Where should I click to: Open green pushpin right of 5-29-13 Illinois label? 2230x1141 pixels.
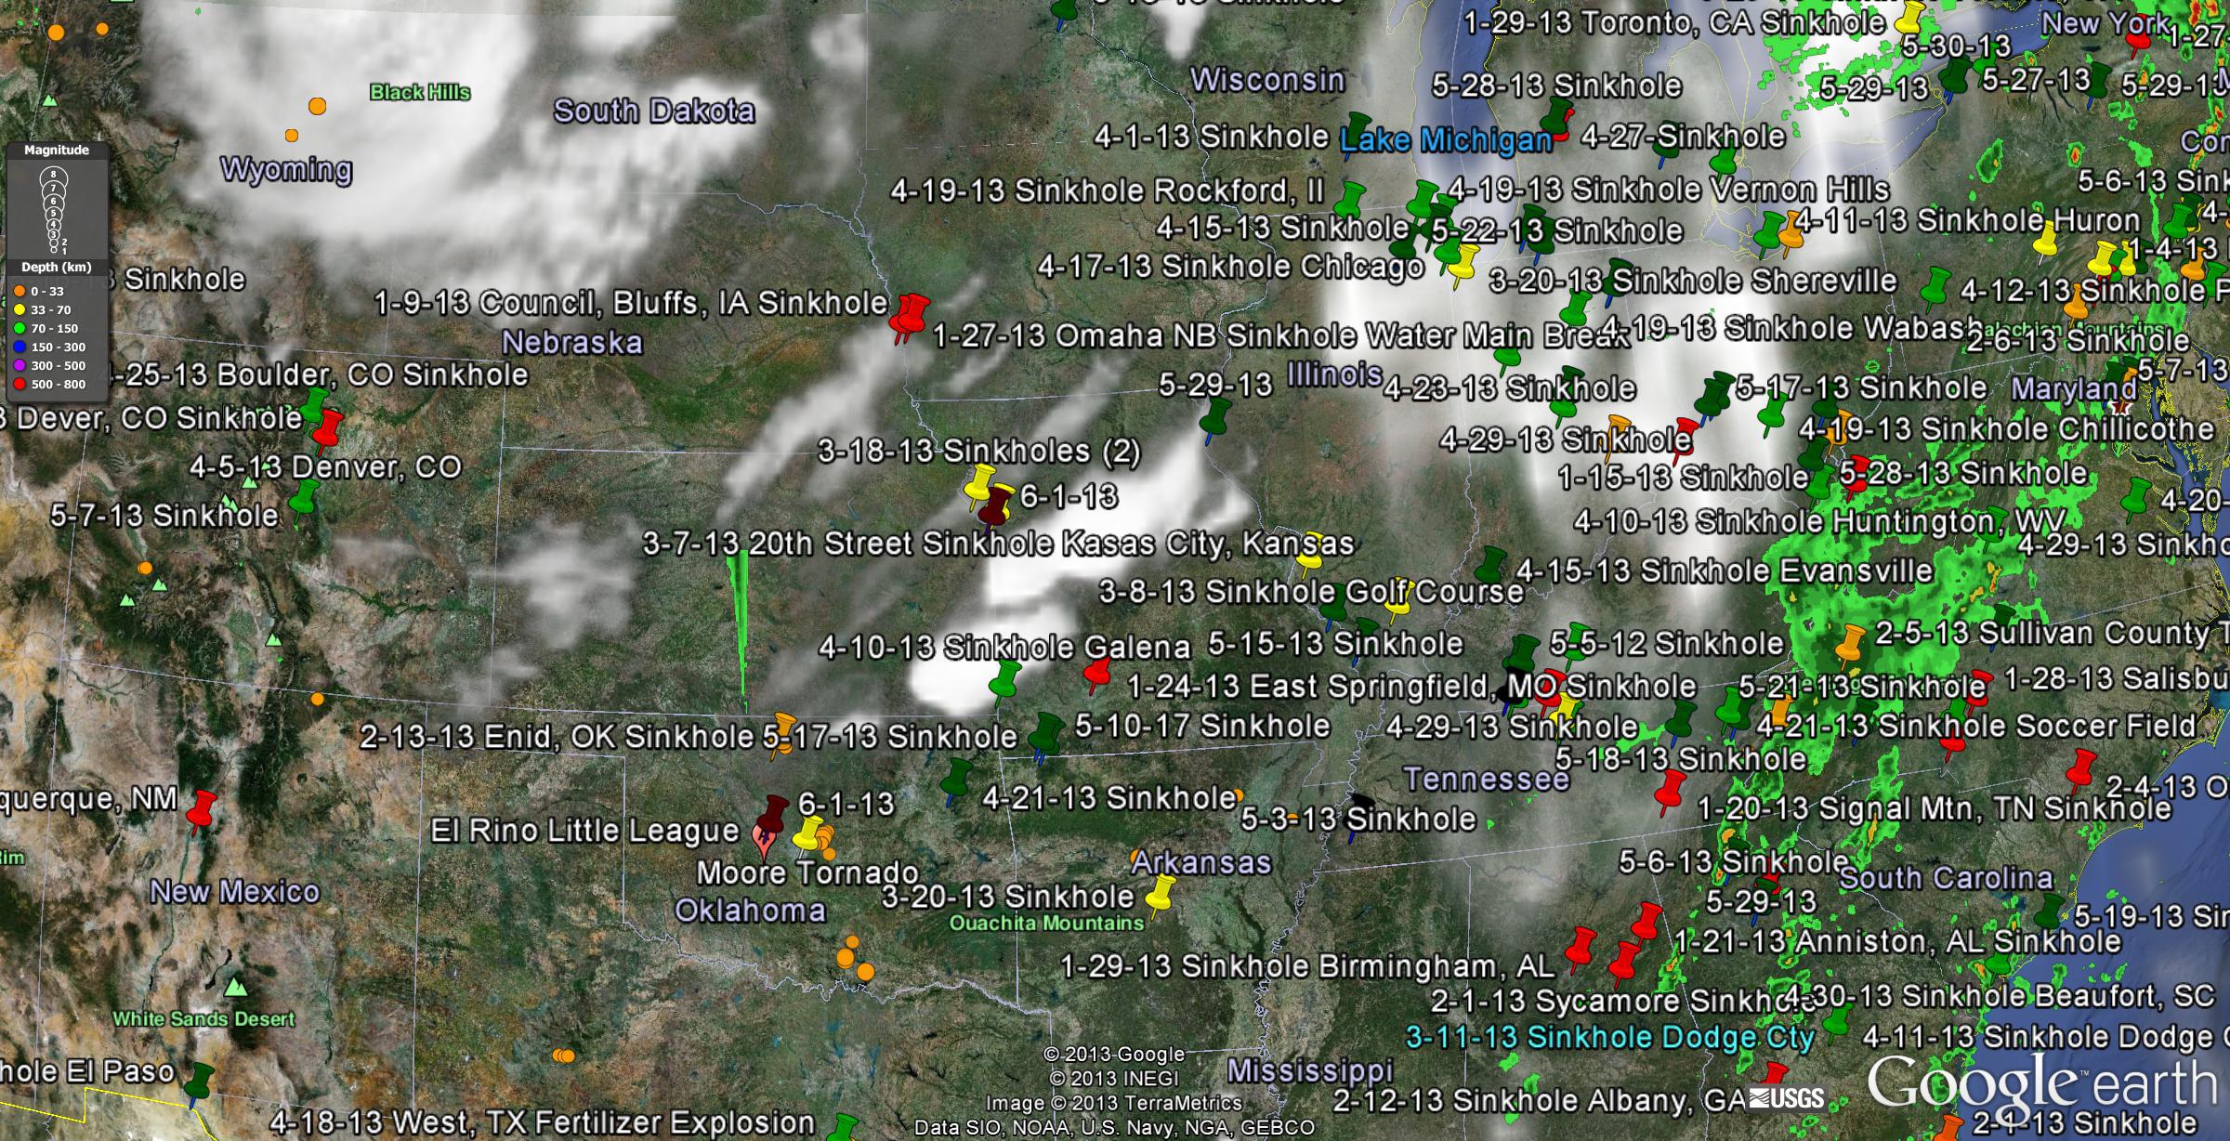(1214, 417)
